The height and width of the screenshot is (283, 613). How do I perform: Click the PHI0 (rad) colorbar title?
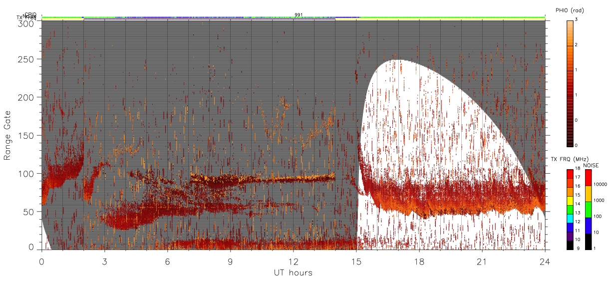(x=570, y=10)
